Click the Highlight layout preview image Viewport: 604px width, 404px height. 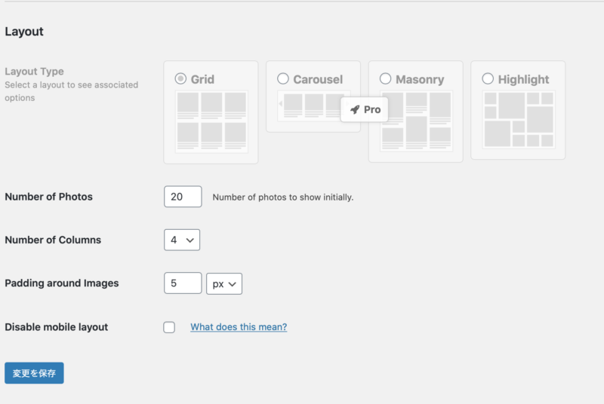point(519,119)
